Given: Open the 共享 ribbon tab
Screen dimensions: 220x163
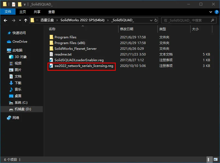Looking at the screenshot, I should [x=37, y=12].
